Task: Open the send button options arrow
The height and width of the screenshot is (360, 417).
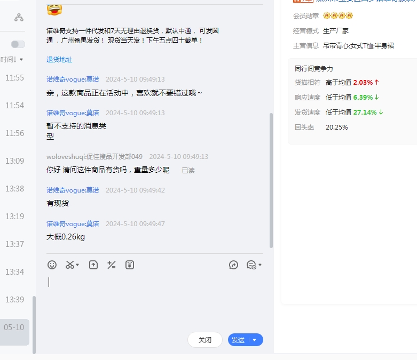Action: click(x=255, y=340)
